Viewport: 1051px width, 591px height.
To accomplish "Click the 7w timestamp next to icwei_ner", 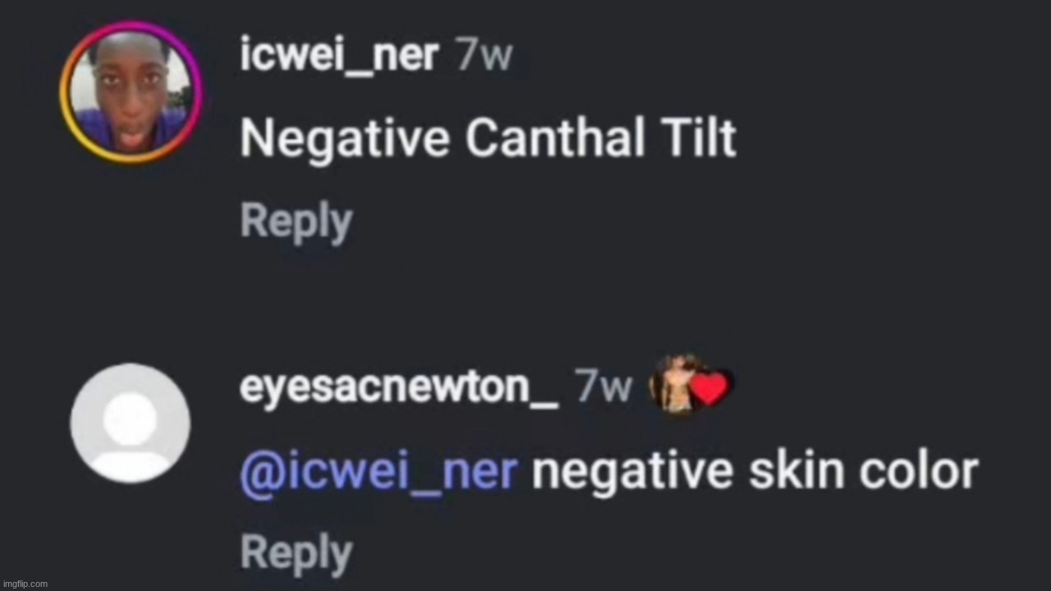I will point(484,57).
